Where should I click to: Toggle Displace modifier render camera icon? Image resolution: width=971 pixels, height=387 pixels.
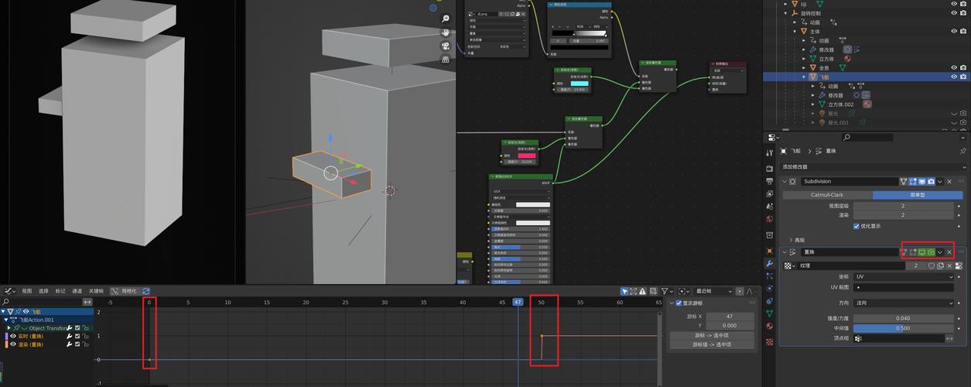coord(931,252)
